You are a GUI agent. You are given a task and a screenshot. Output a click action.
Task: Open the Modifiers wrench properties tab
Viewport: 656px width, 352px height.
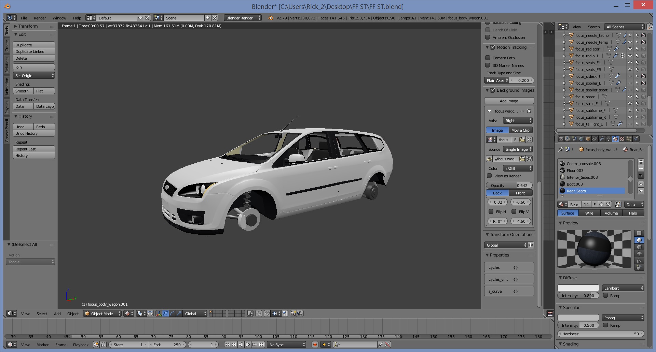pos(602,139)
